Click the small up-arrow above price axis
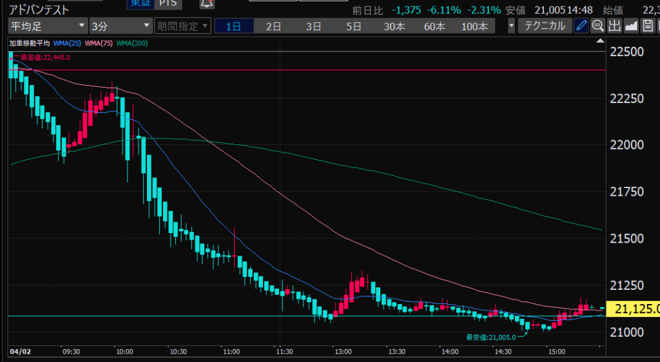The image size is (660, 362). click(601, 40)
